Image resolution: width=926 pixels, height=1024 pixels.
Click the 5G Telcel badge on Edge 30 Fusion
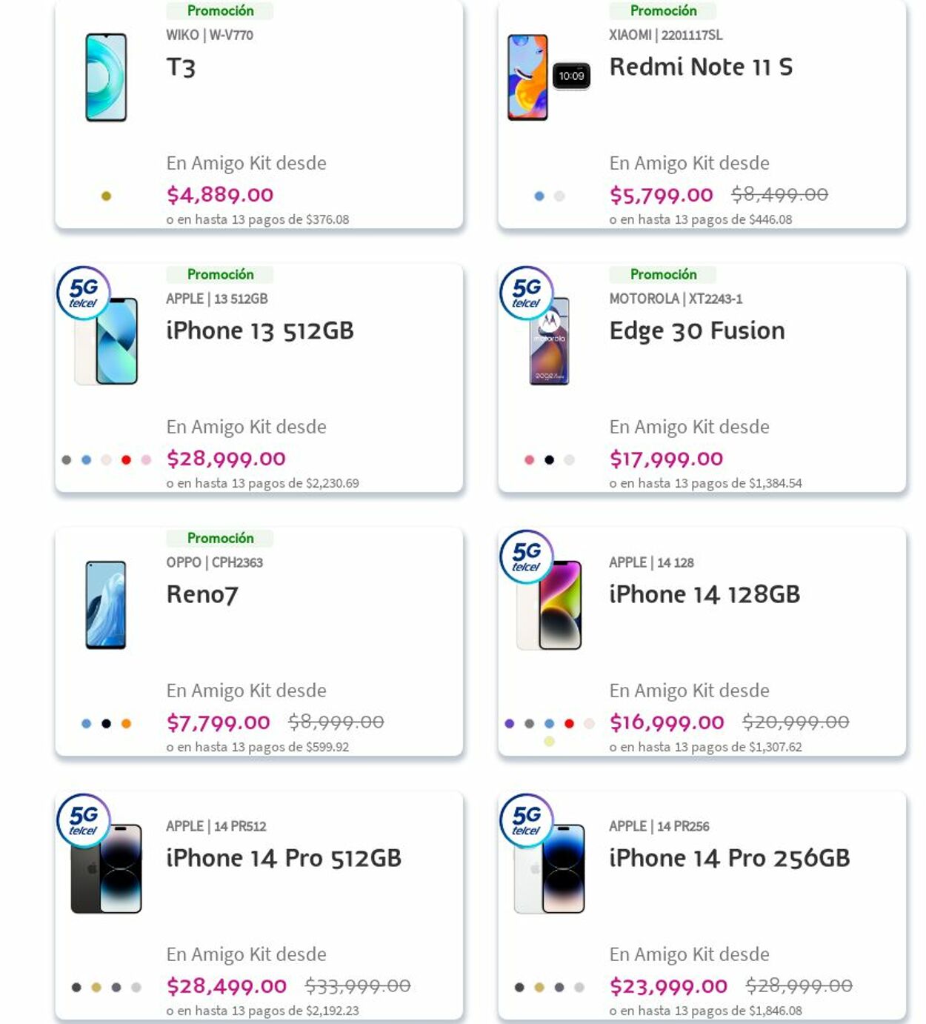(527, 293)
